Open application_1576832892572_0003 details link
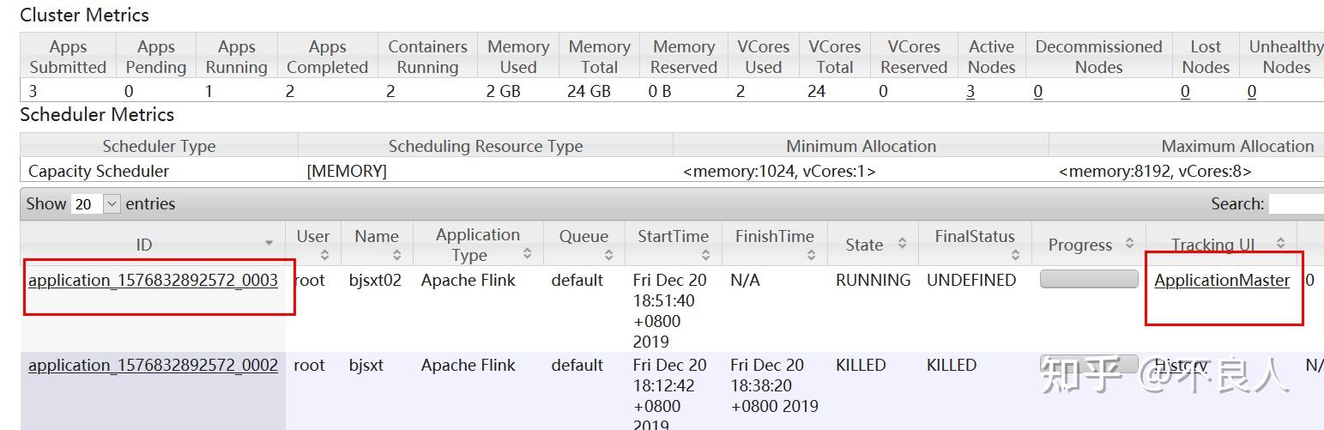Screen dimensions: 1324x430 click(x=153, y=281)
